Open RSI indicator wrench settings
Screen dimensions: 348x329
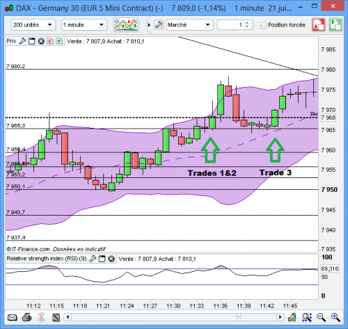[93, 259]
